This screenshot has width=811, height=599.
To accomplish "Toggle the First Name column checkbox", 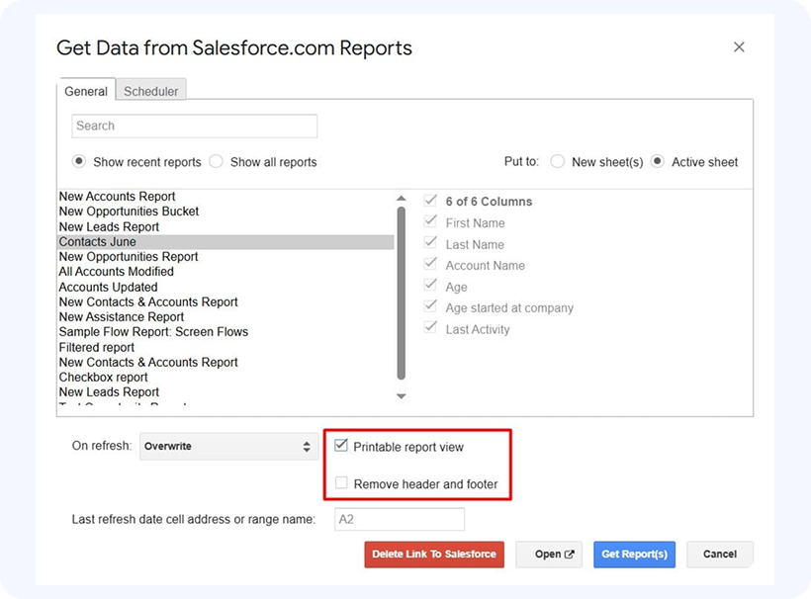I will (430, 222).
